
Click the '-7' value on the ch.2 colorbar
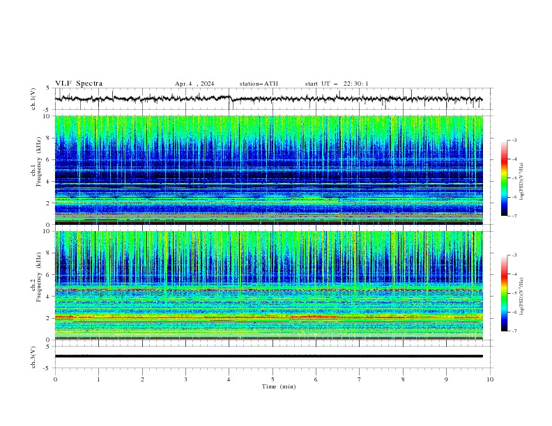coord(514,331)
